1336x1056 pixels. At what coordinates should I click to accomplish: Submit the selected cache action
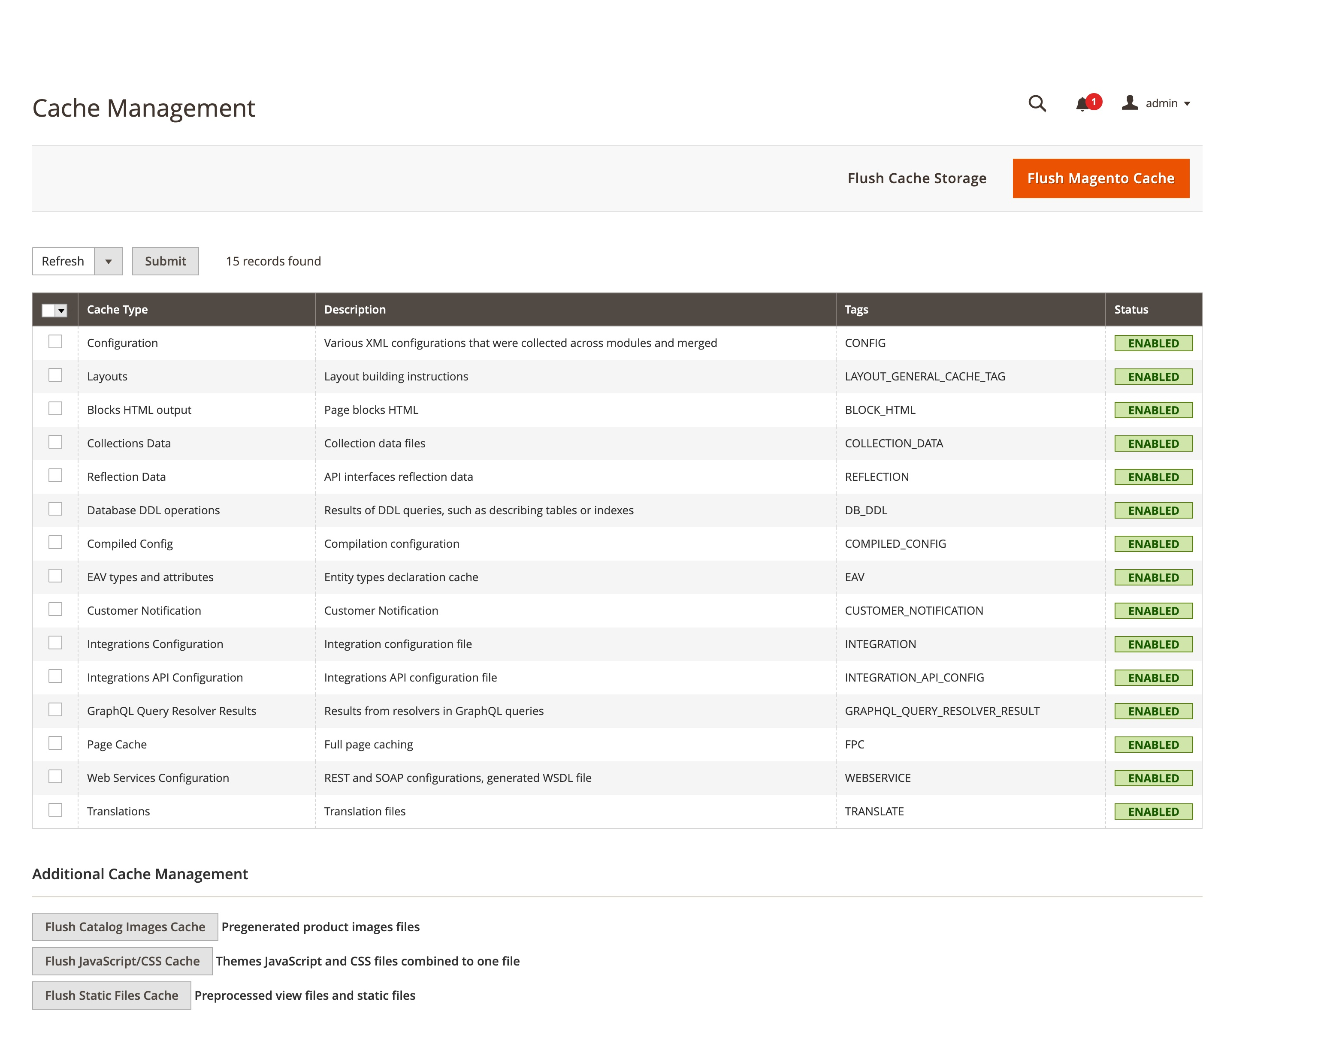(x=164, y=261)
